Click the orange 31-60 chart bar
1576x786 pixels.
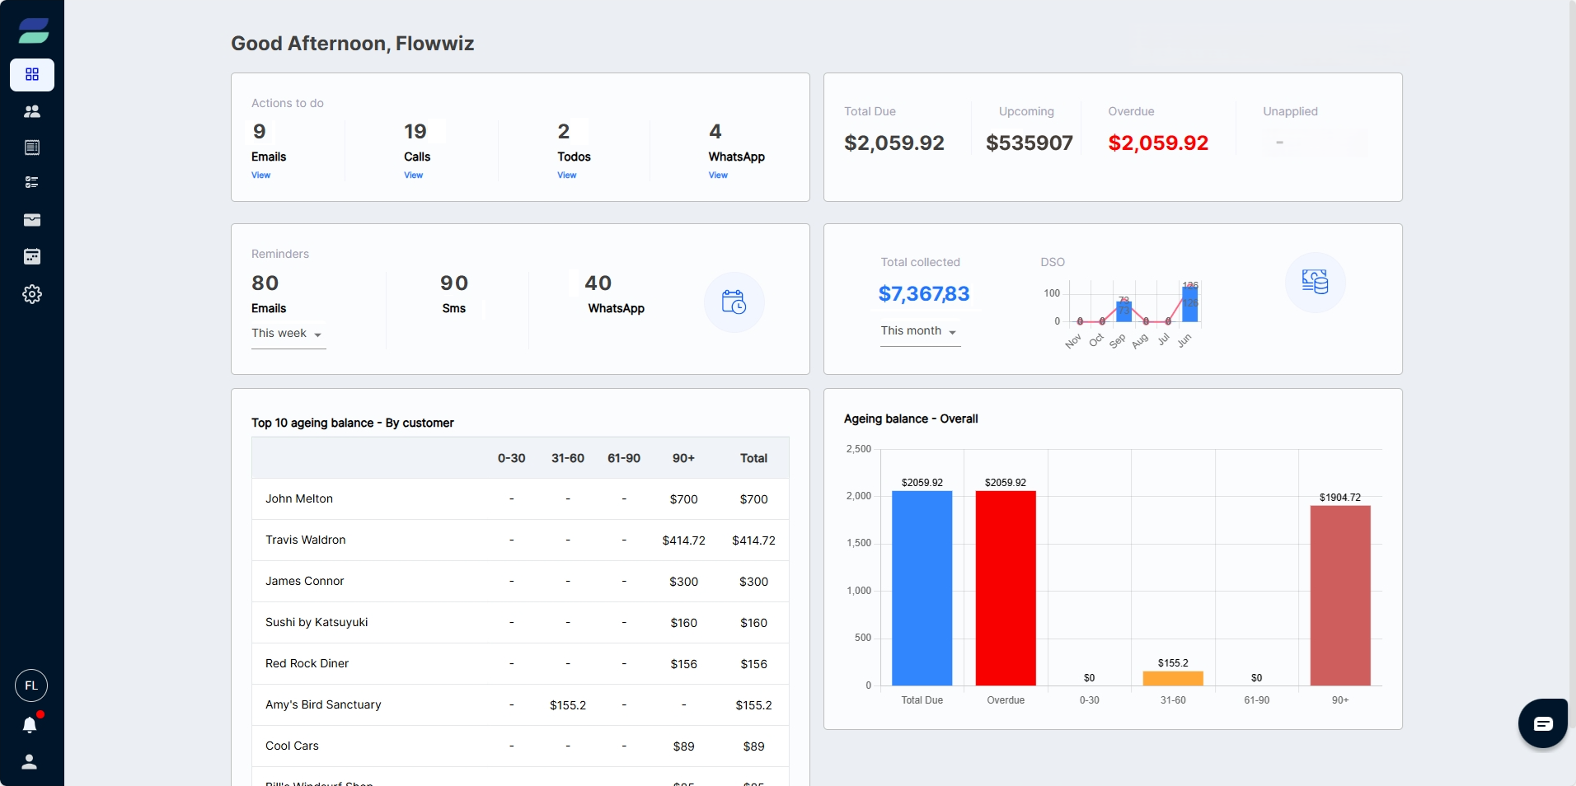[x=1173, y=678]
